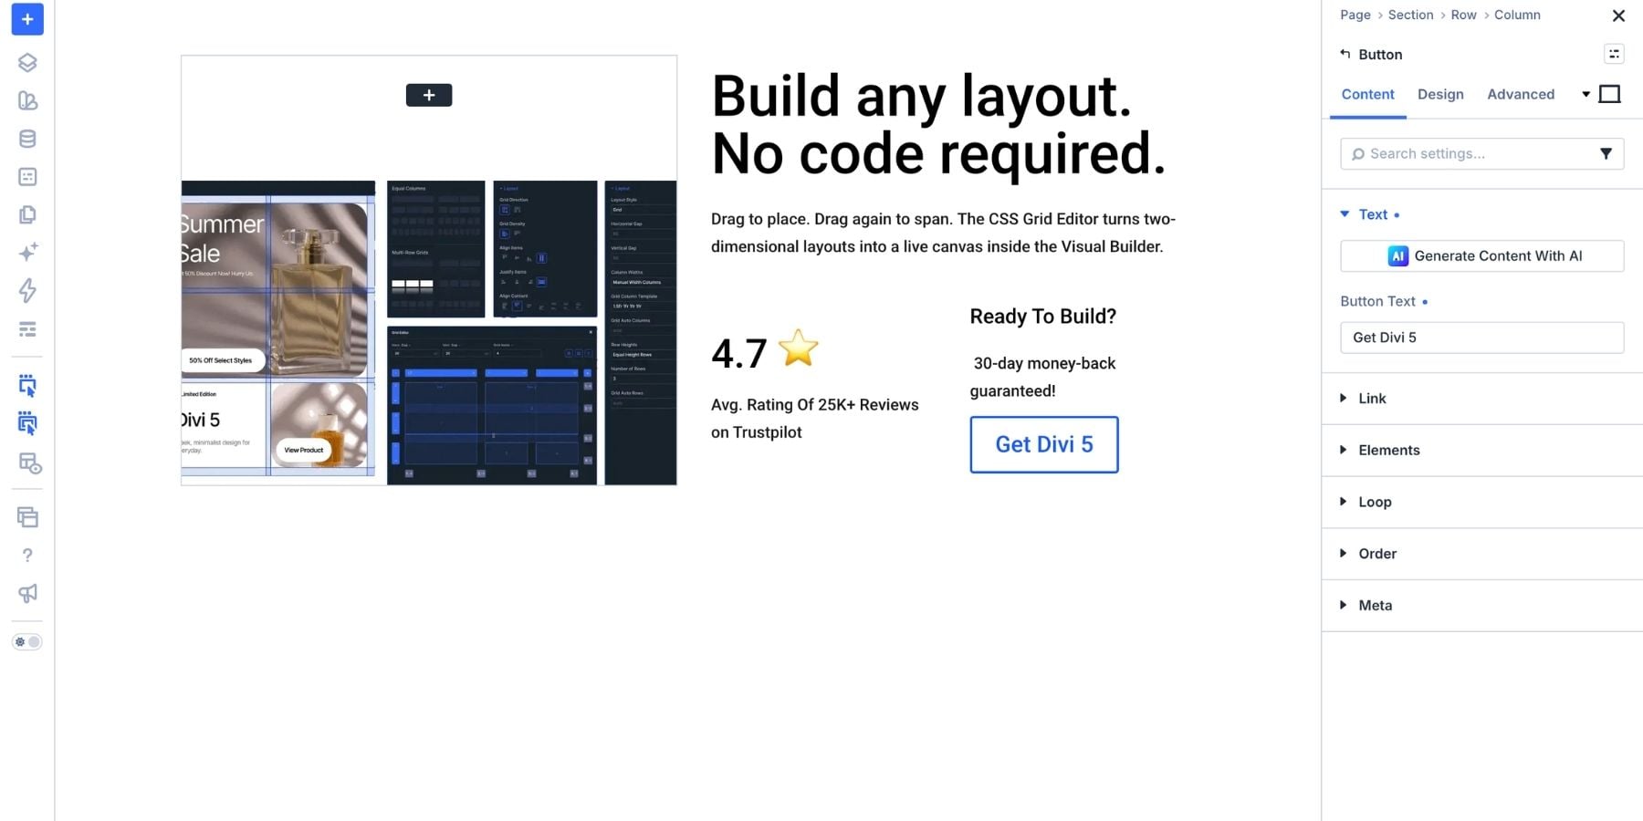The height and width of the screenshot is (821, 1643).
Task: Switch to the Content tab
Action: (1367, 94)
